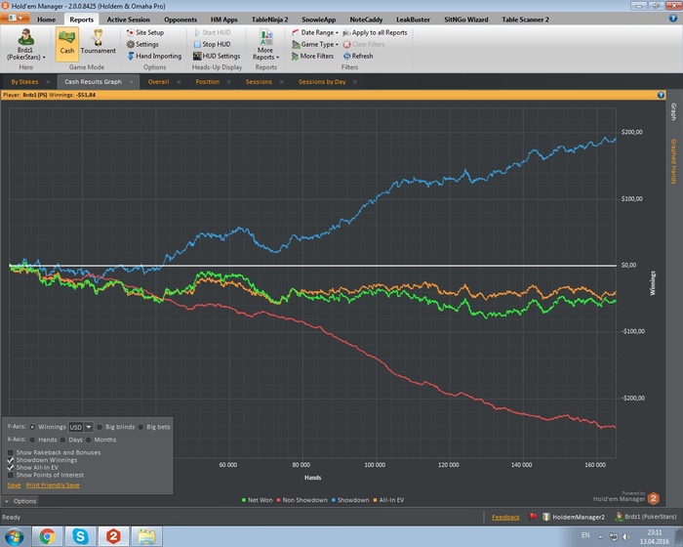Open Site Setup

coord(145,32)
